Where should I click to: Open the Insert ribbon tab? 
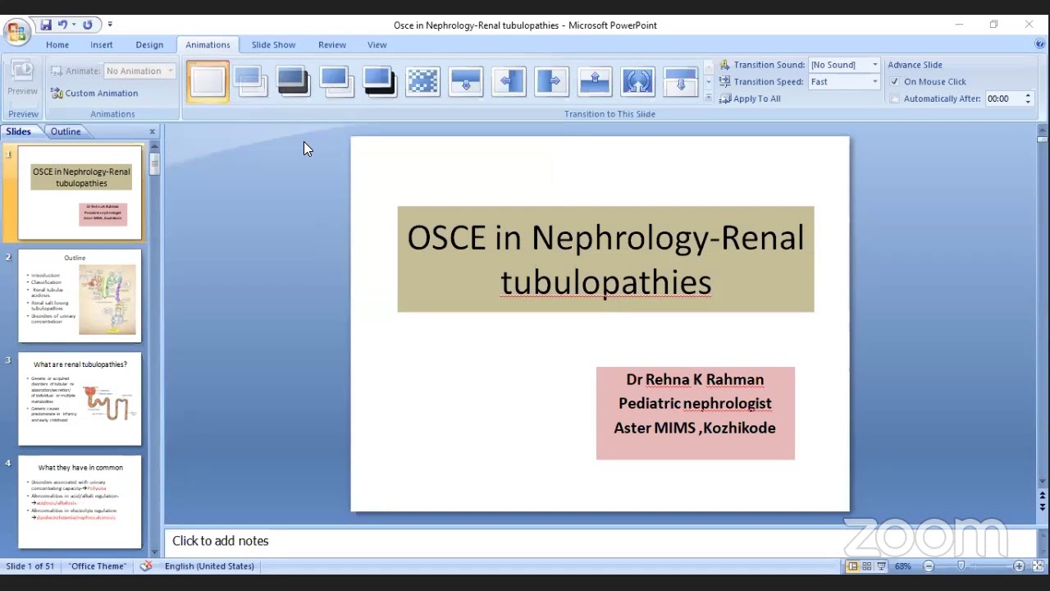[102, 45]
